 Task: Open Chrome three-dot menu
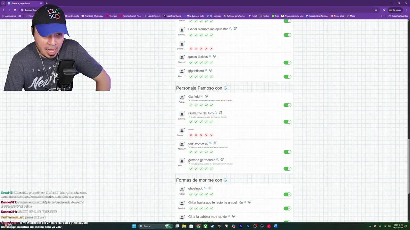click(x=406, y=10)
